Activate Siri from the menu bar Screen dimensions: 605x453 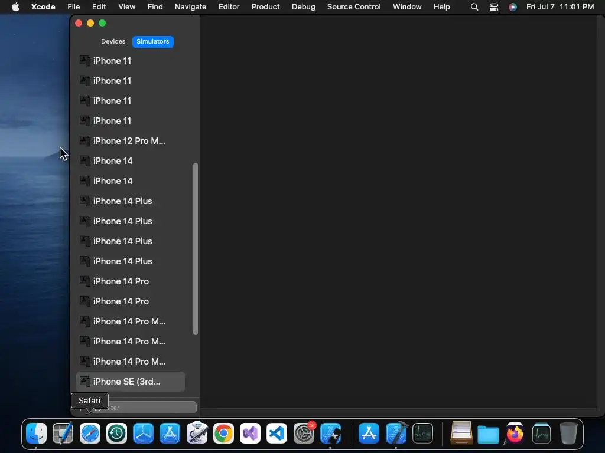click(x=513, y=7)
